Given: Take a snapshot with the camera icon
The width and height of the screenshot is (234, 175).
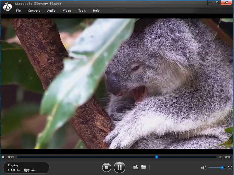Looking at the screenshot, I should click(x=136, y=167).
